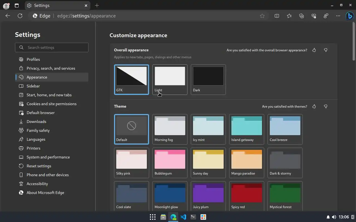This screenshot has width=356, height=222.
Task: Go back with the back arrow
Action: (x=8, y=16)
